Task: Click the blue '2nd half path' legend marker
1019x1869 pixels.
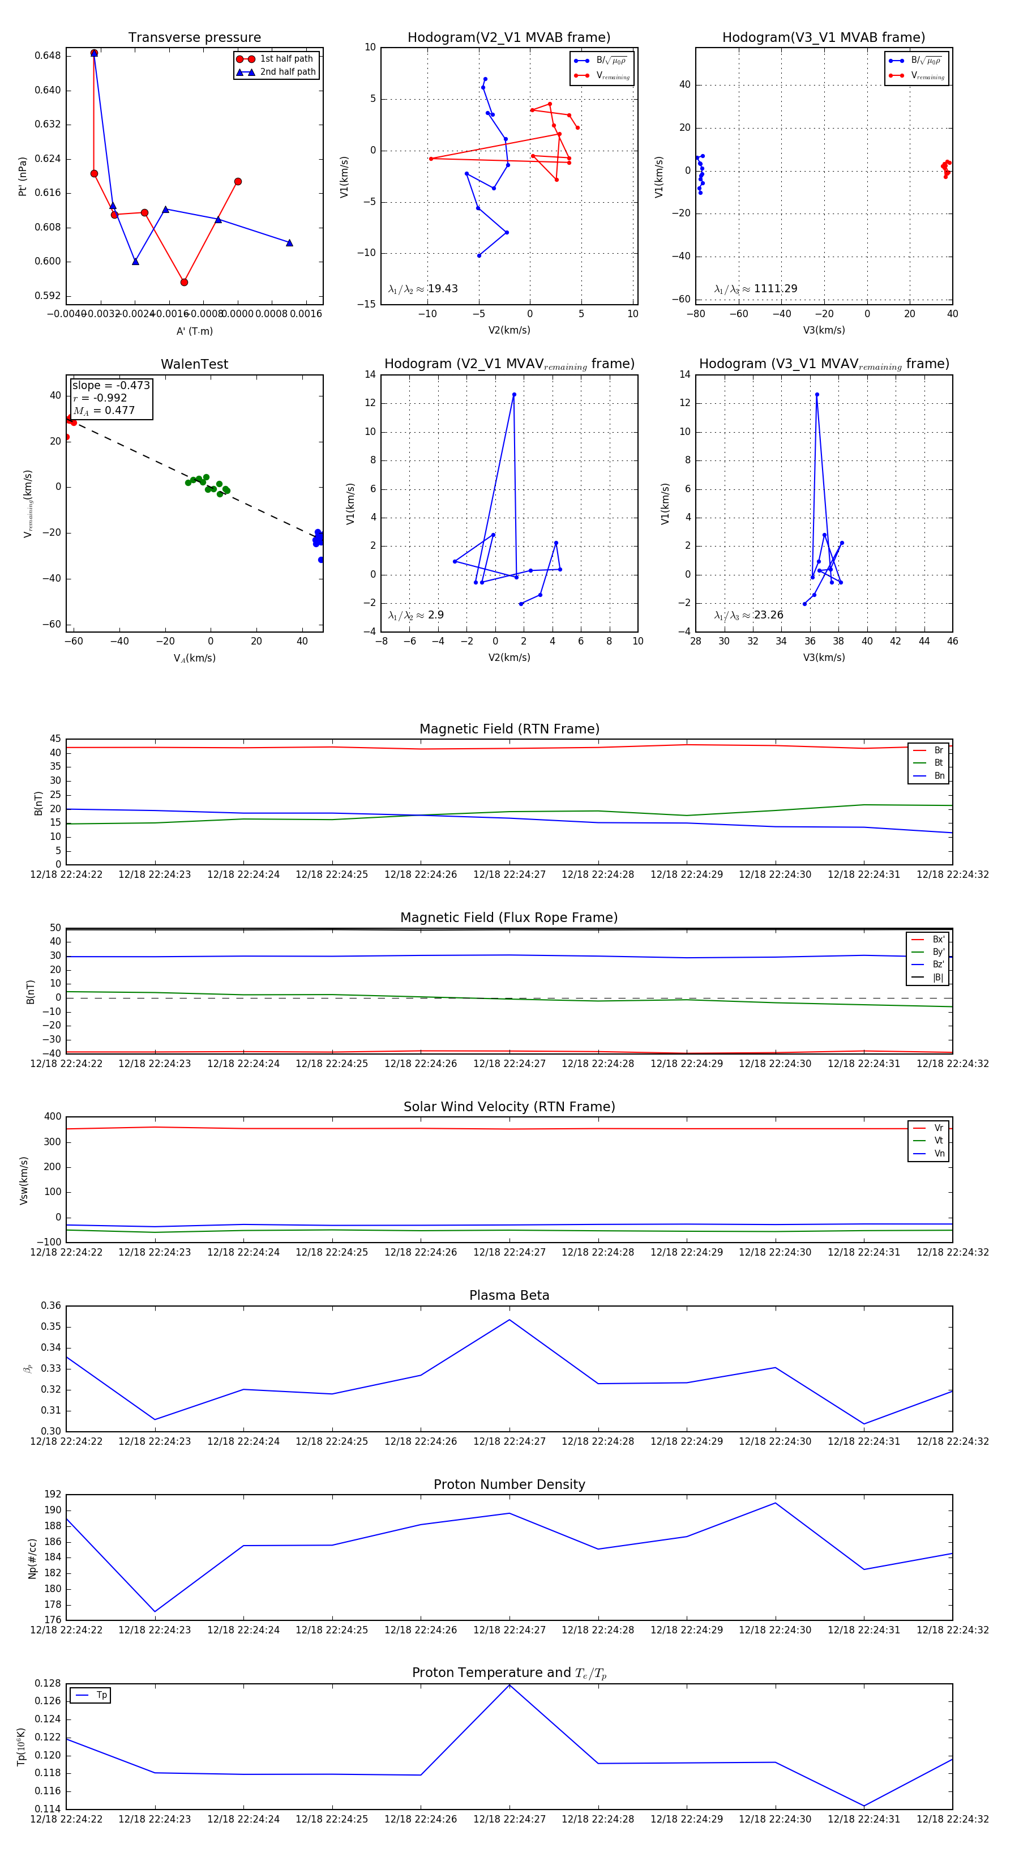Action: (x=245, y=72)
